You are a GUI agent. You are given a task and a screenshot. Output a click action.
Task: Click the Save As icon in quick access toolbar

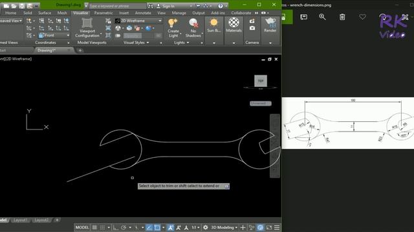click(30, 6)
